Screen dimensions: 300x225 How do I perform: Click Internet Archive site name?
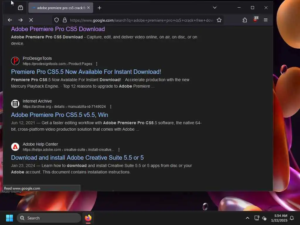pos(37,101)
